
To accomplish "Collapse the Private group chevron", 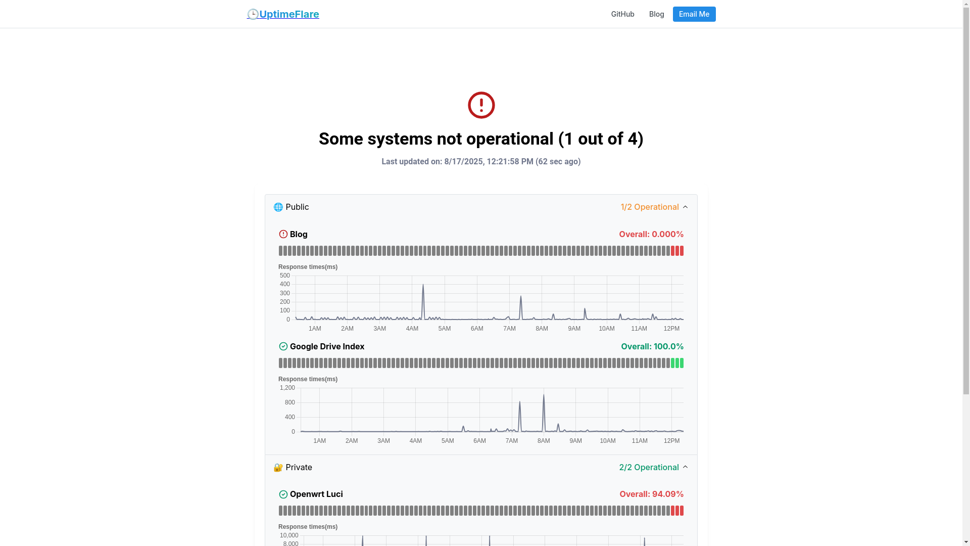I will [x=685, y=467].
